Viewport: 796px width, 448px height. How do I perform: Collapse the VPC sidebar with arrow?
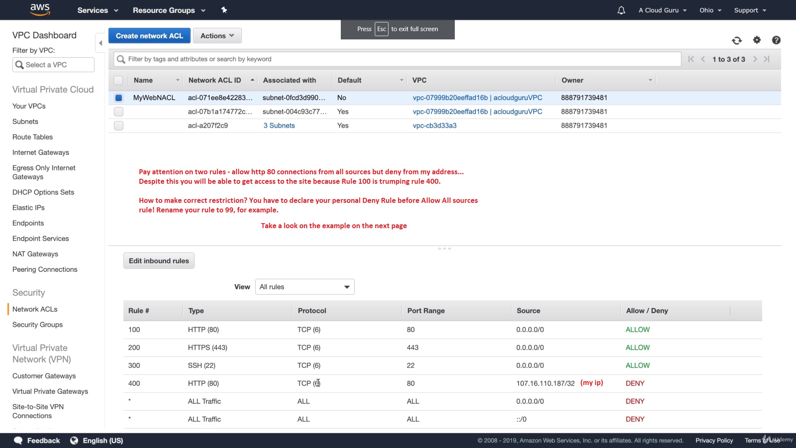click(100, 43)
